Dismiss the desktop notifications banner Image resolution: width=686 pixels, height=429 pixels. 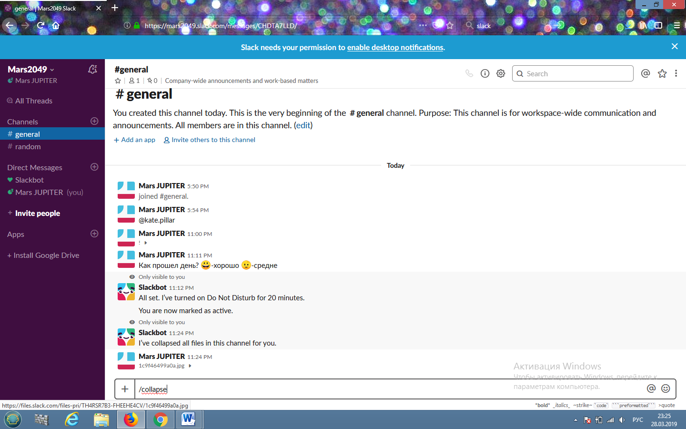coord(675,46)
